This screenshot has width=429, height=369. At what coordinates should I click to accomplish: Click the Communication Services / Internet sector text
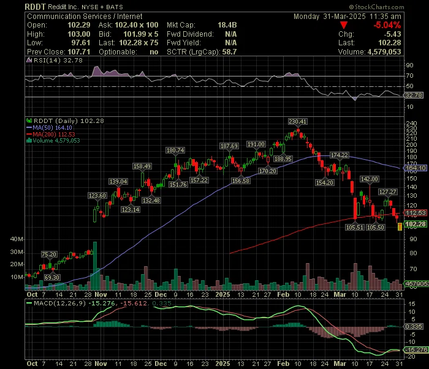click(x=85, y=17)
